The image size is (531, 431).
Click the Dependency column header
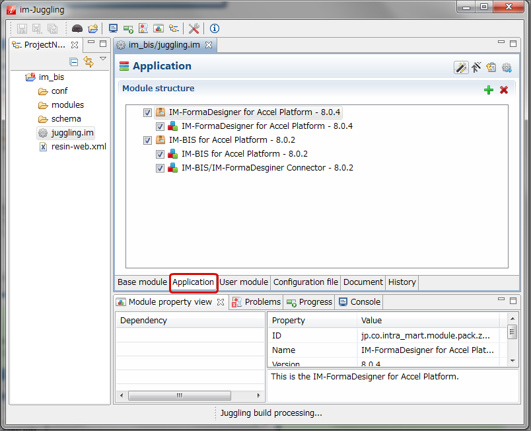(190, 320)
